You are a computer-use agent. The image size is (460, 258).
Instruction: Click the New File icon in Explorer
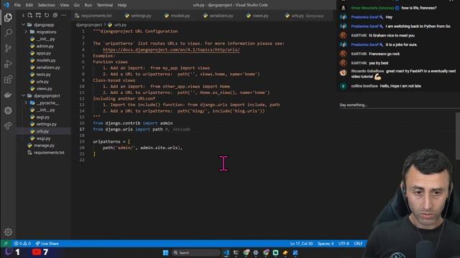pyautogui.click(x=30, y=15)
